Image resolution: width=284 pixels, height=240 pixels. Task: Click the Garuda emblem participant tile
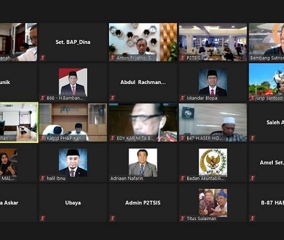(x=213, y=162)
